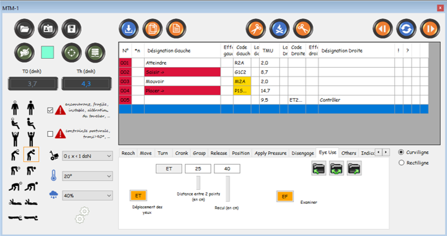Click the Distance entre 2 points slider
Viewport: 447px width, 236px height.
click(x=199, y=183)
